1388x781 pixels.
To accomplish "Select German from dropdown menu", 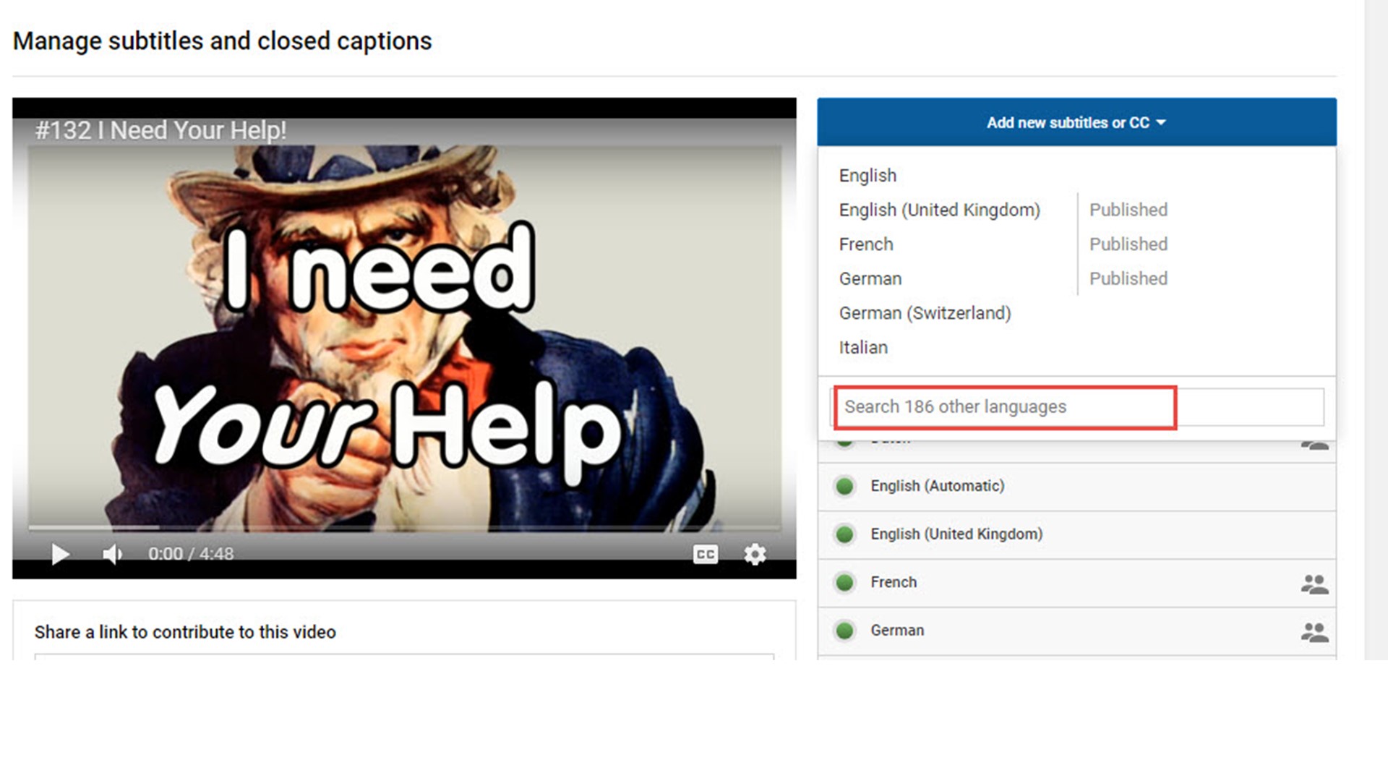I will pos(870,278).
